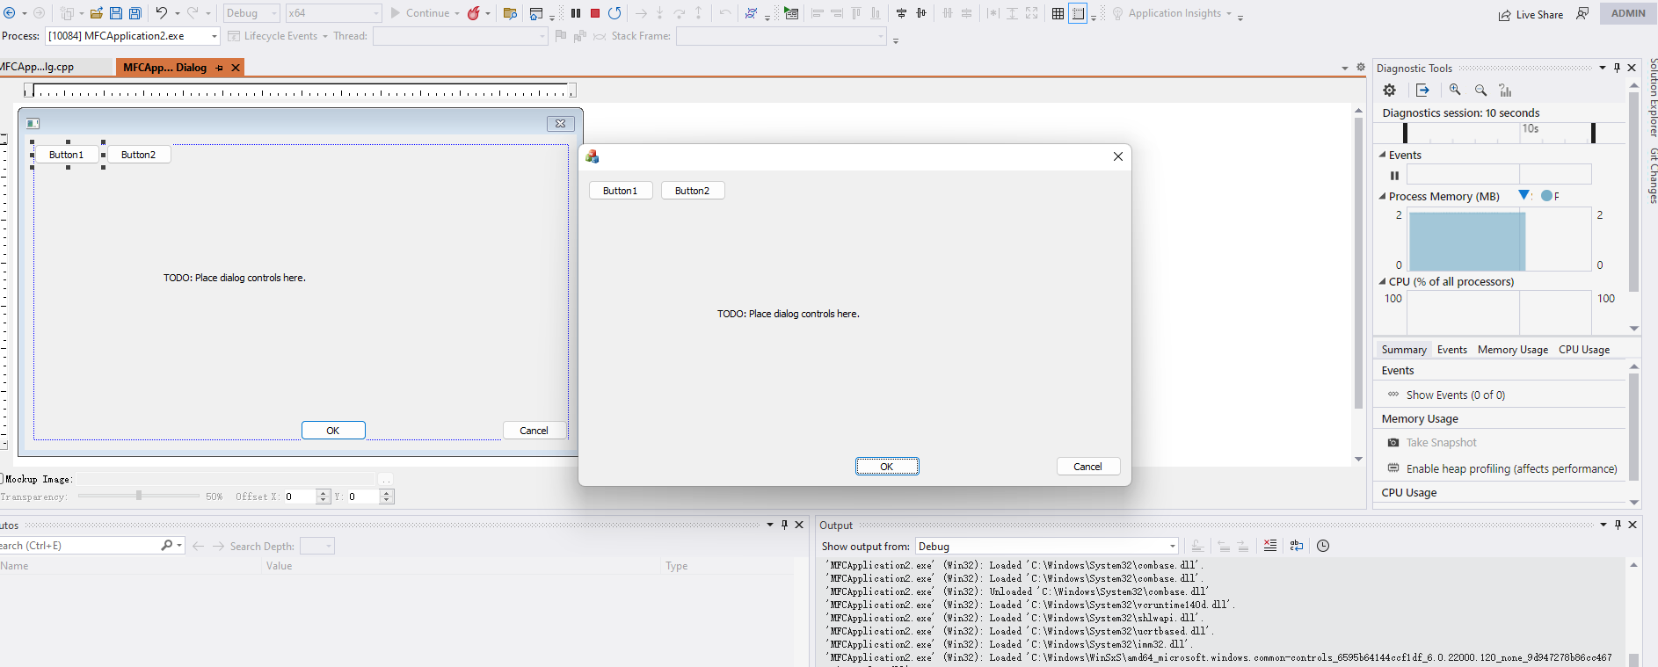Click the send feedback person icon
The height and width of the screenshot is (667, 1658).
1582,13
